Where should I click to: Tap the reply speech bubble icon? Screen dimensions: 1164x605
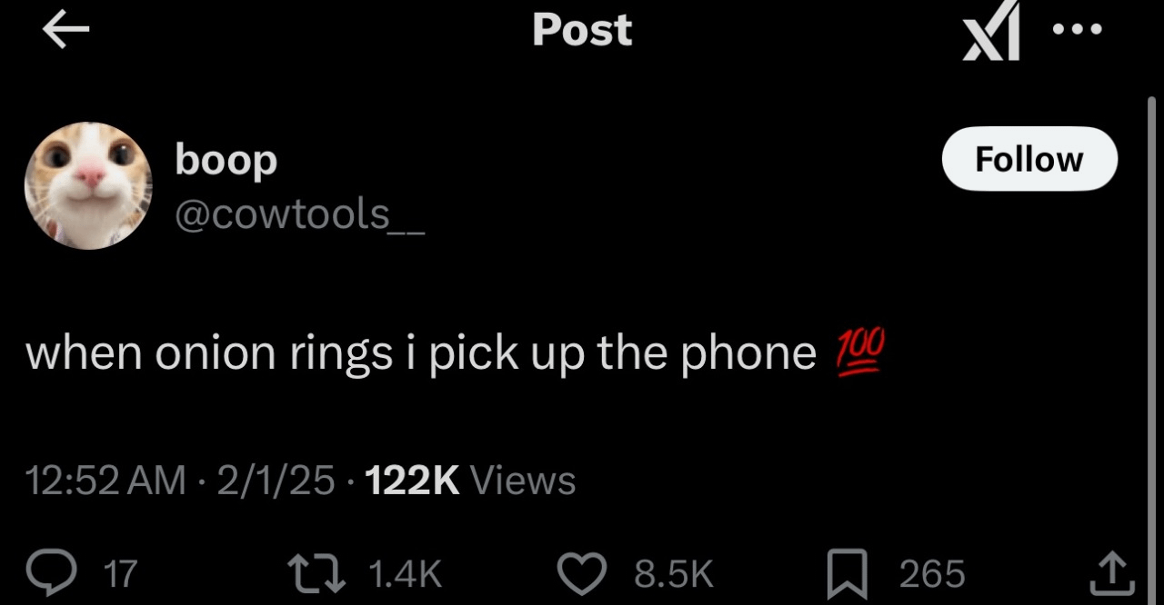70,573
